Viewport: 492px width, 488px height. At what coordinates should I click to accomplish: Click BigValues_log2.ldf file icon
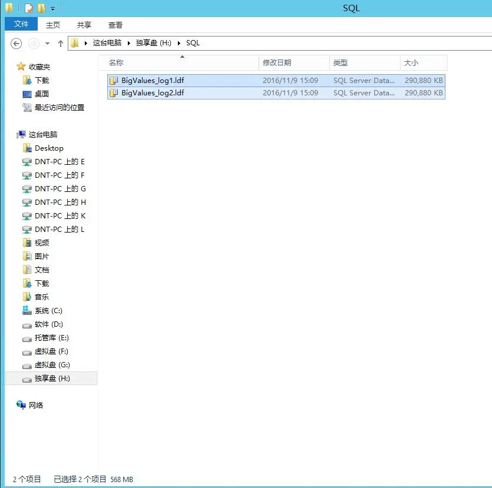coord(114,93)
